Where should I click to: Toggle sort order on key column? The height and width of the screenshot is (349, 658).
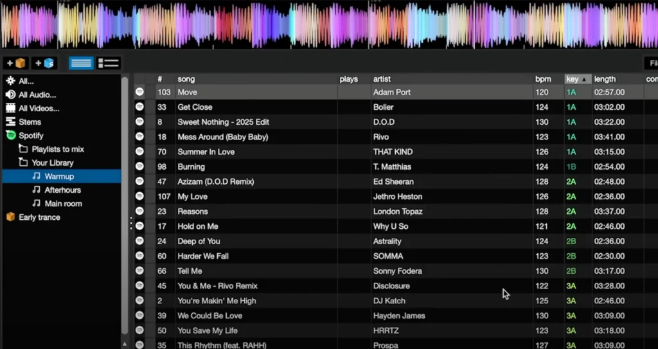[576, 79]
